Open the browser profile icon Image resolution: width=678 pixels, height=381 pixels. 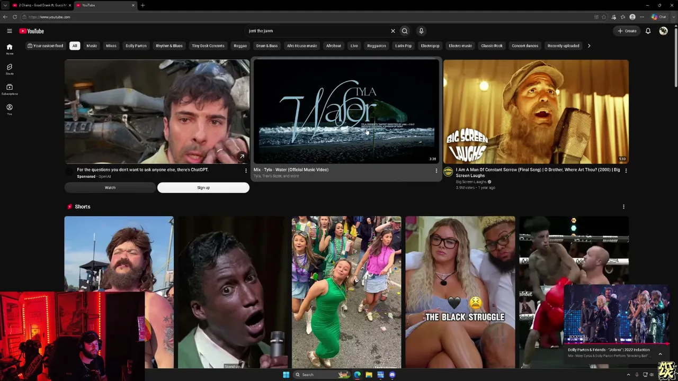click(x=632, y=17)
